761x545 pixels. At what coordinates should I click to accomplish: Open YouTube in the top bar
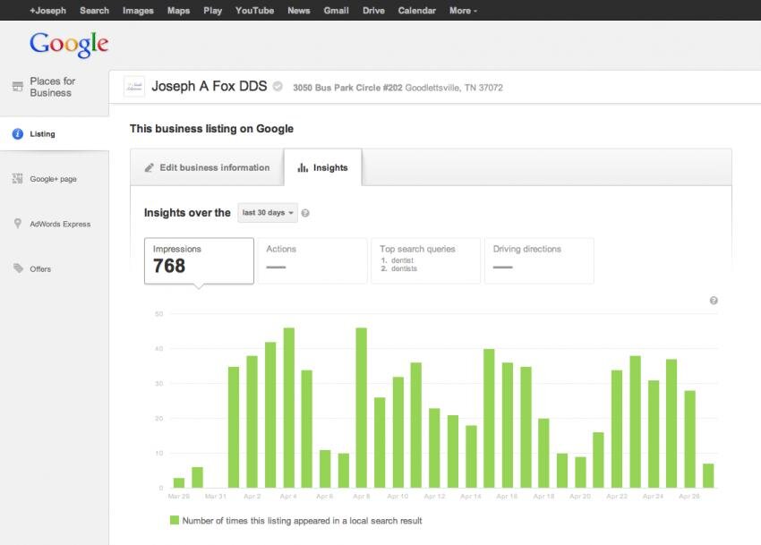[254, 10]
